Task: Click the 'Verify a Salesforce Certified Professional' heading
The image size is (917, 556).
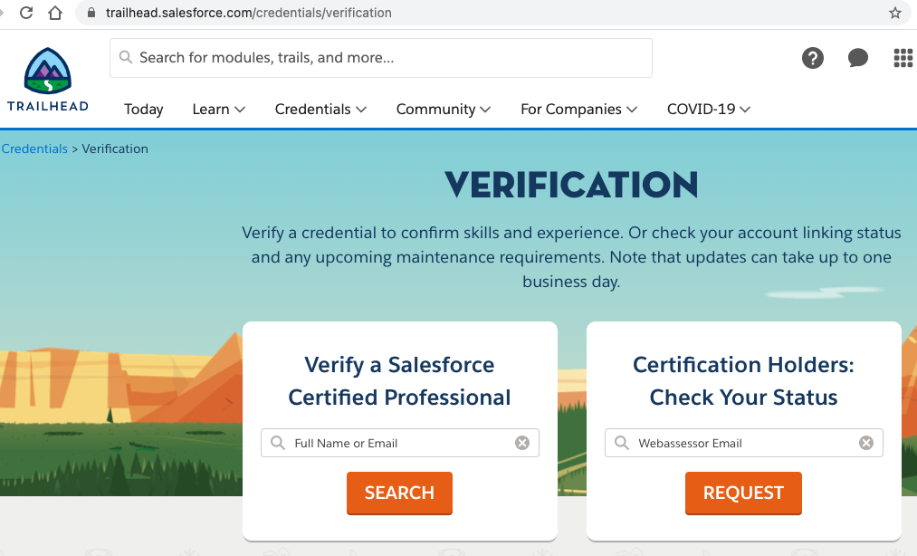Action: 399,381
